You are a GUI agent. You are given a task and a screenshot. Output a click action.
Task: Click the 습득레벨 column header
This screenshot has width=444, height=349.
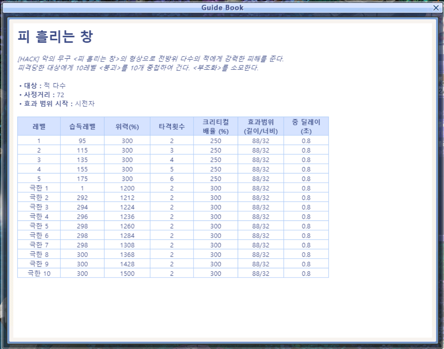click(x=82, y=126)
